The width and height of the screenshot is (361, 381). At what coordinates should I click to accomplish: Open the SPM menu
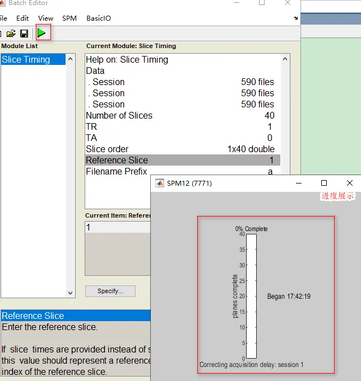(70, 18)
